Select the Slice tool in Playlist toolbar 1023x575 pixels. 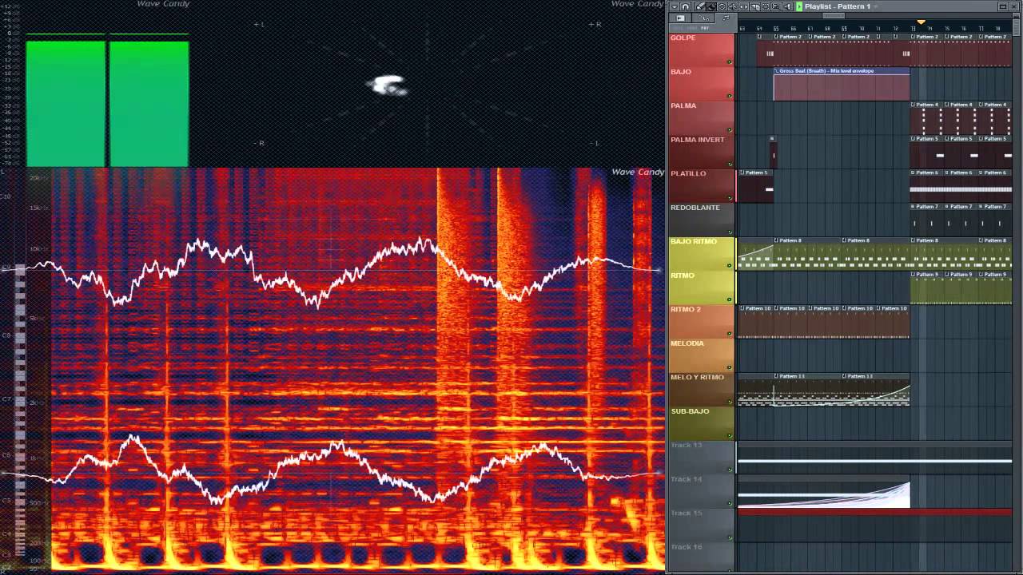pyautogui.click(x=755, y=6)
